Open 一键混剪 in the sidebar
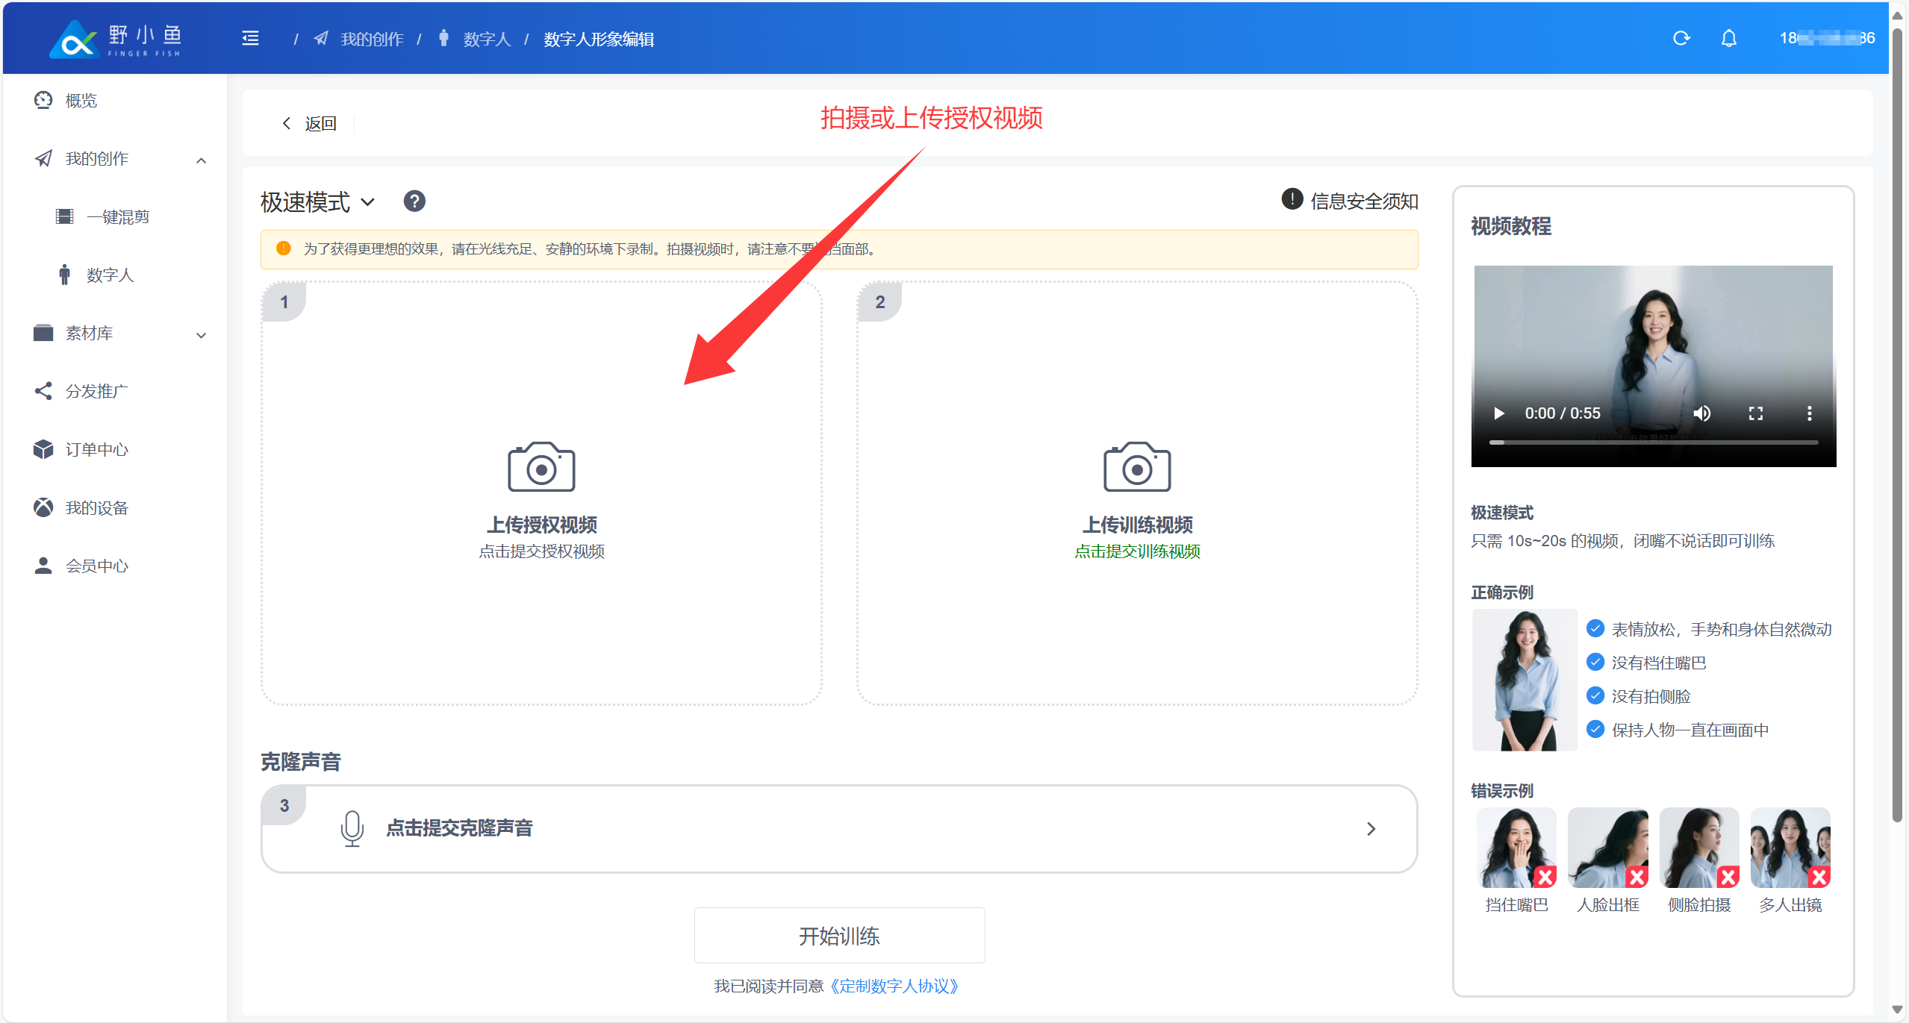1909x1023 pixels. click(x=118, y=216)
